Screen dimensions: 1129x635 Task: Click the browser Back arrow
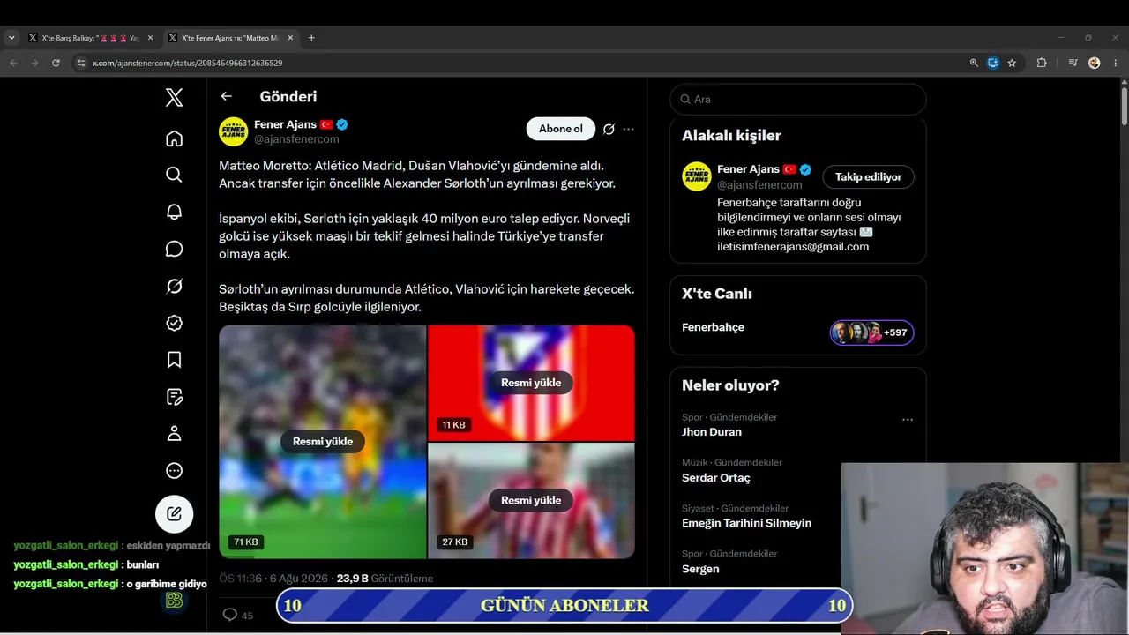13,63
